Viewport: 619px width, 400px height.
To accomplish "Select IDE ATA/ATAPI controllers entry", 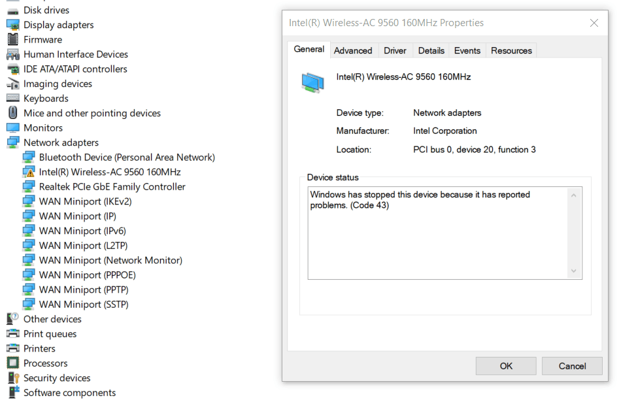I will pyautogui.click(x=75, y=69).
